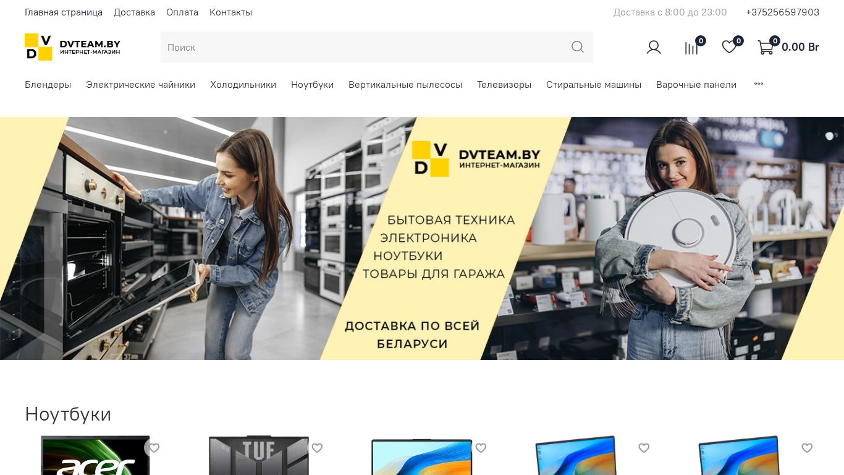Click the Доставка с 8:00 до 23:00 text
The image size is (844, 475).
[670, 12]
